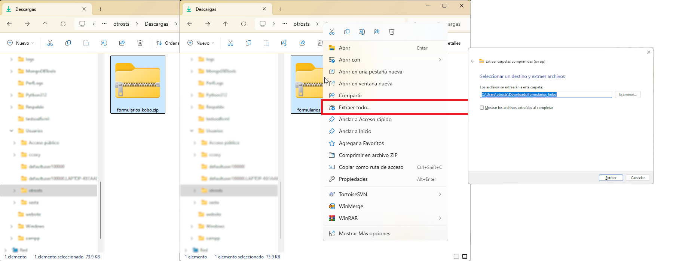Click Rename icon in second window toolbar
Viewport: 673px width, 261px height.
pos(284,43)
